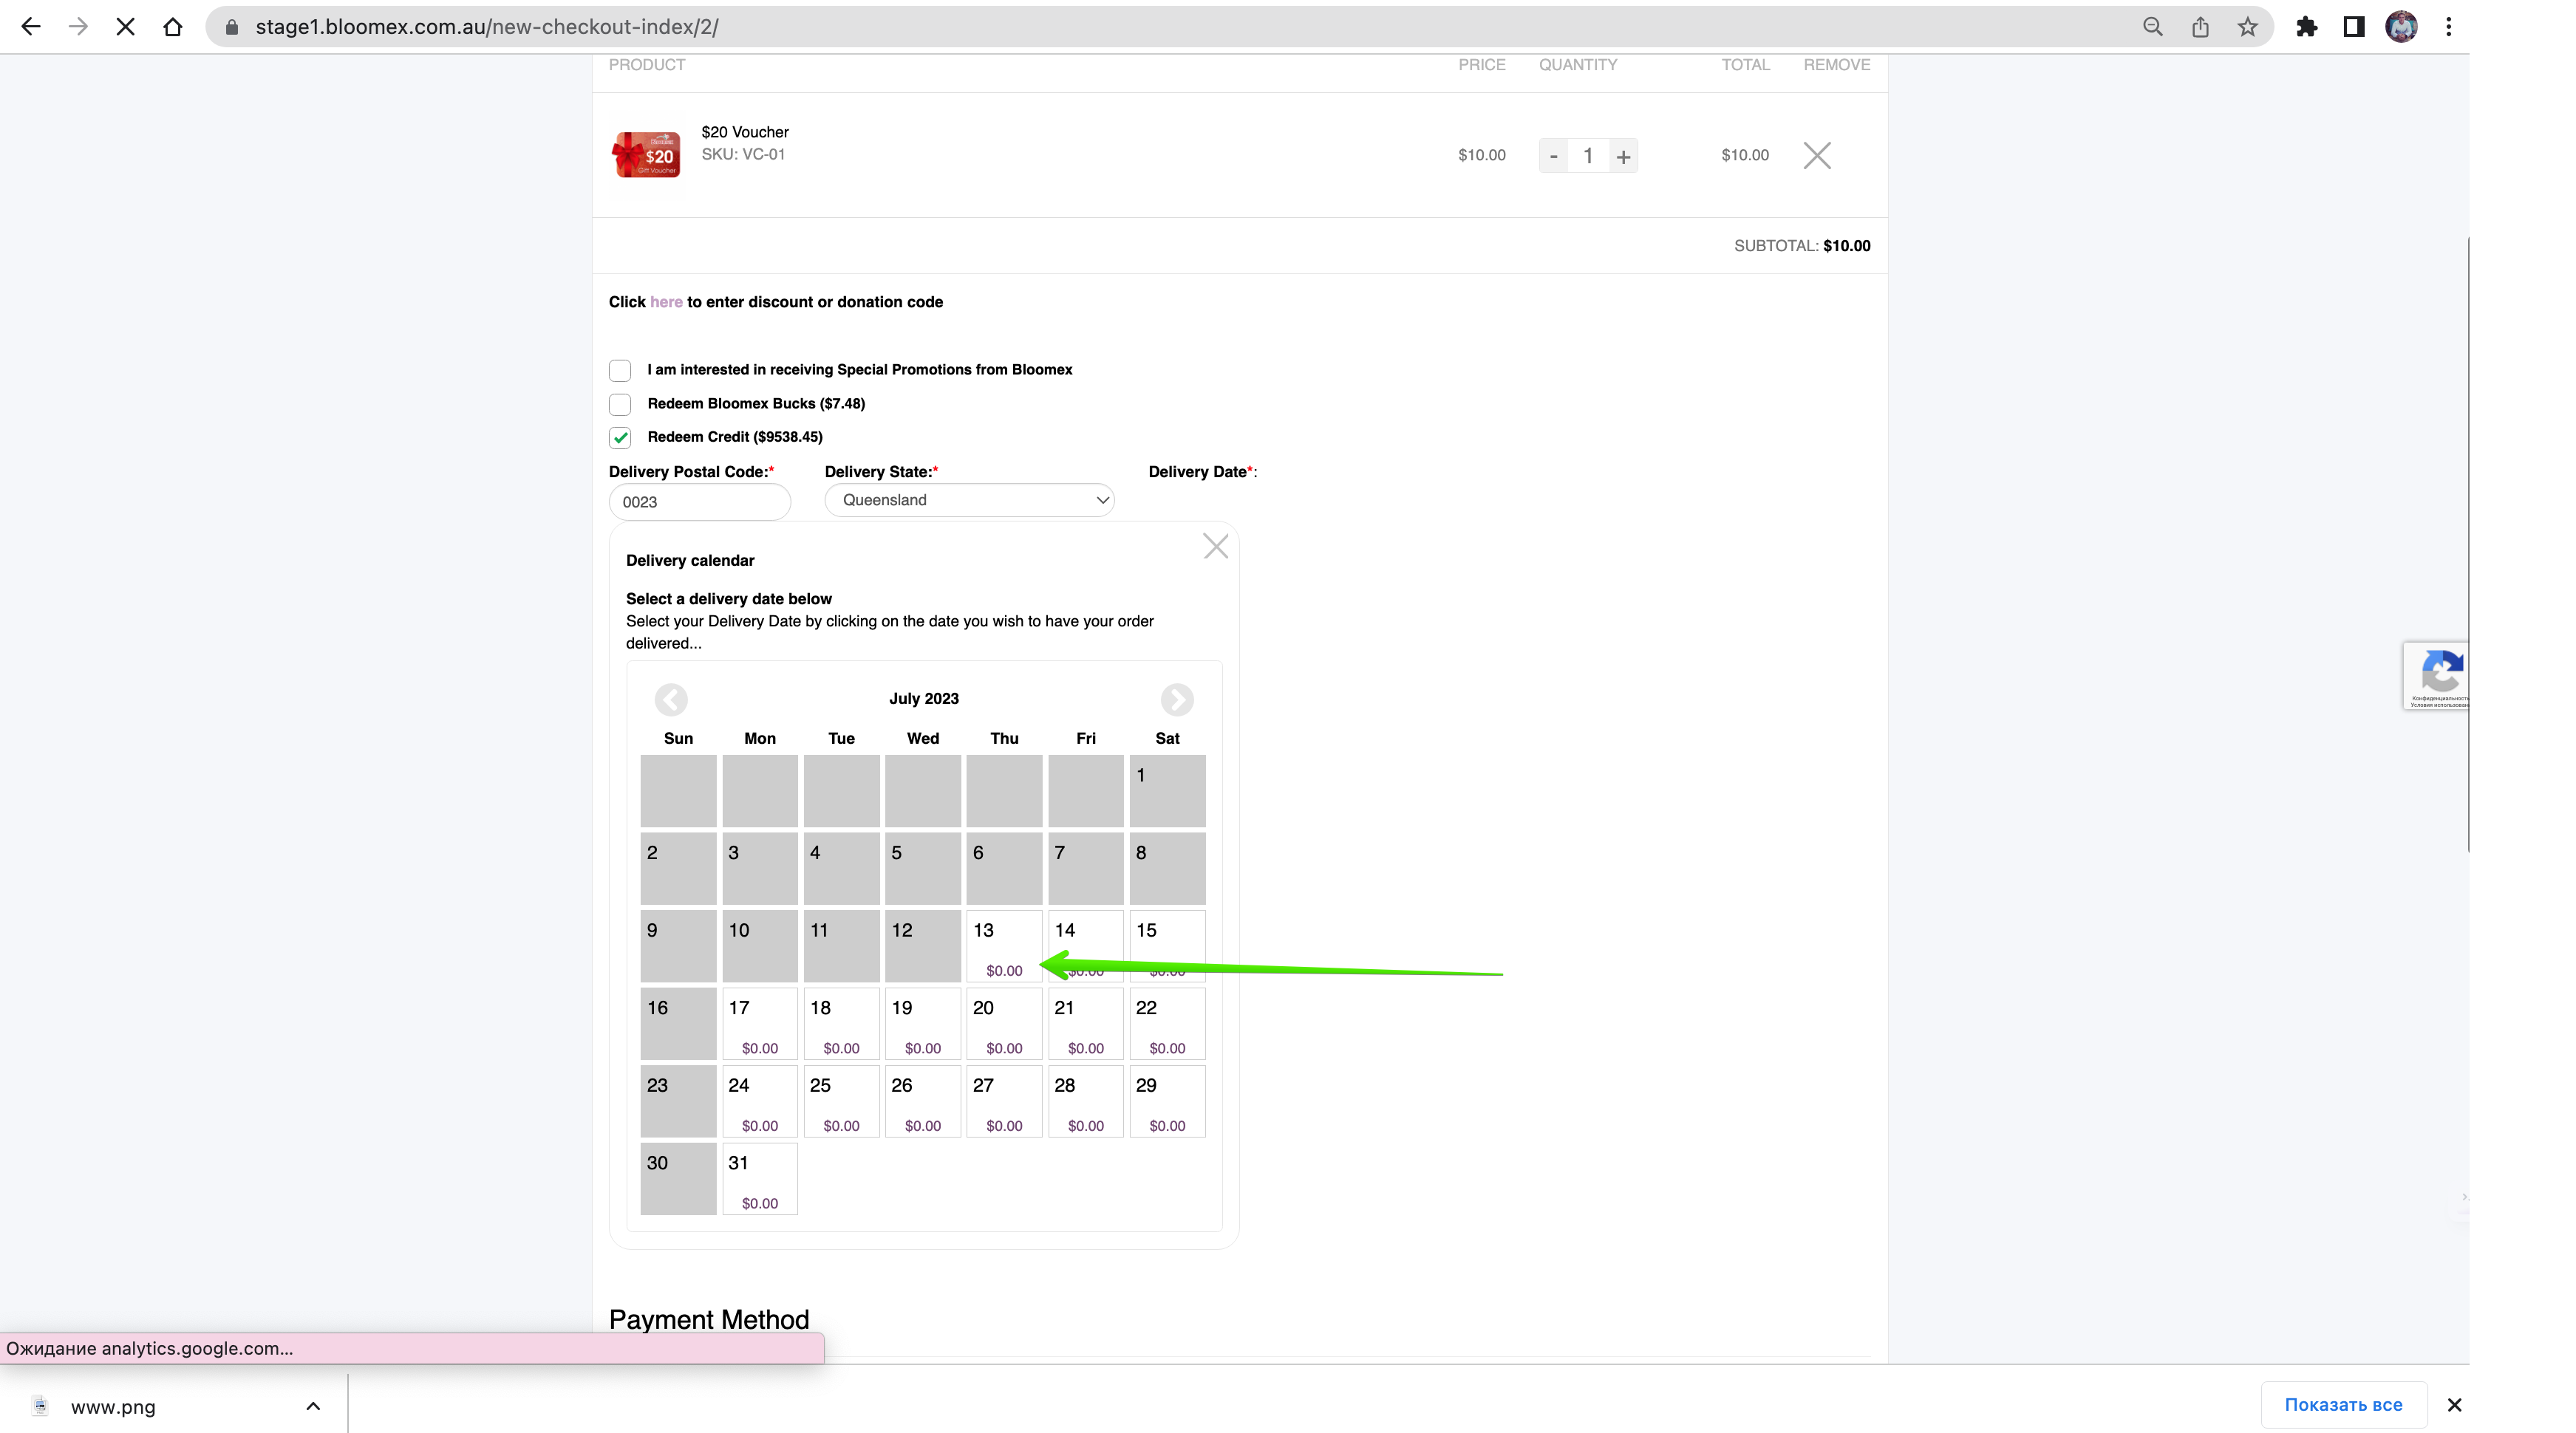
Task: Select July 13 delivery date
Action: click(x=1004, y=945)
